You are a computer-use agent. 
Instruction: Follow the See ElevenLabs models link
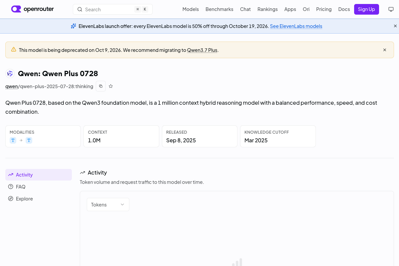296,26
